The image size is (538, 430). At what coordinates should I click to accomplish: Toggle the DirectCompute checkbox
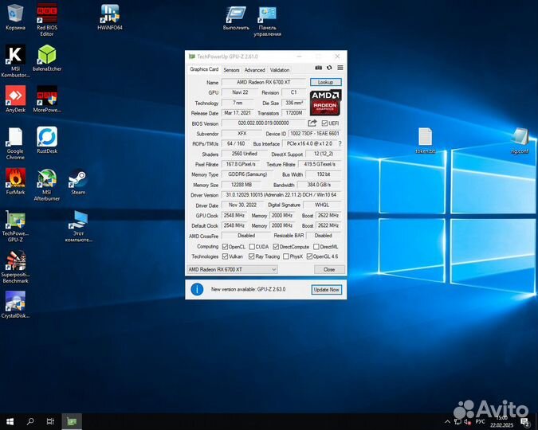click(276, 247)
